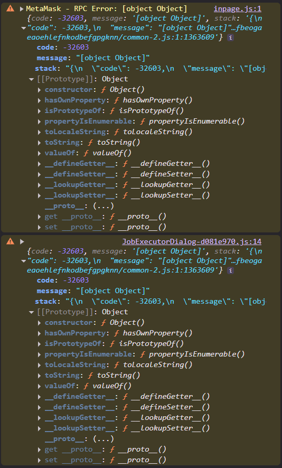The image size is (282, 468).
Task: Invoke the __proto__ (...) getter in MetaMask warning
Action: coord(104,206)
